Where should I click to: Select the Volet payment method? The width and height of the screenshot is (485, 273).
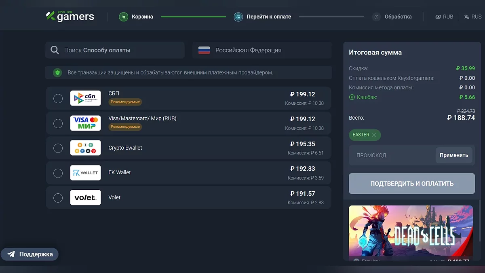[x=58, y=198]
